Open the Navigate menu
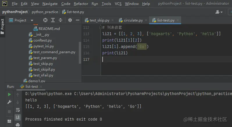This screenshot has width=232, height=127. click(50, 4)
